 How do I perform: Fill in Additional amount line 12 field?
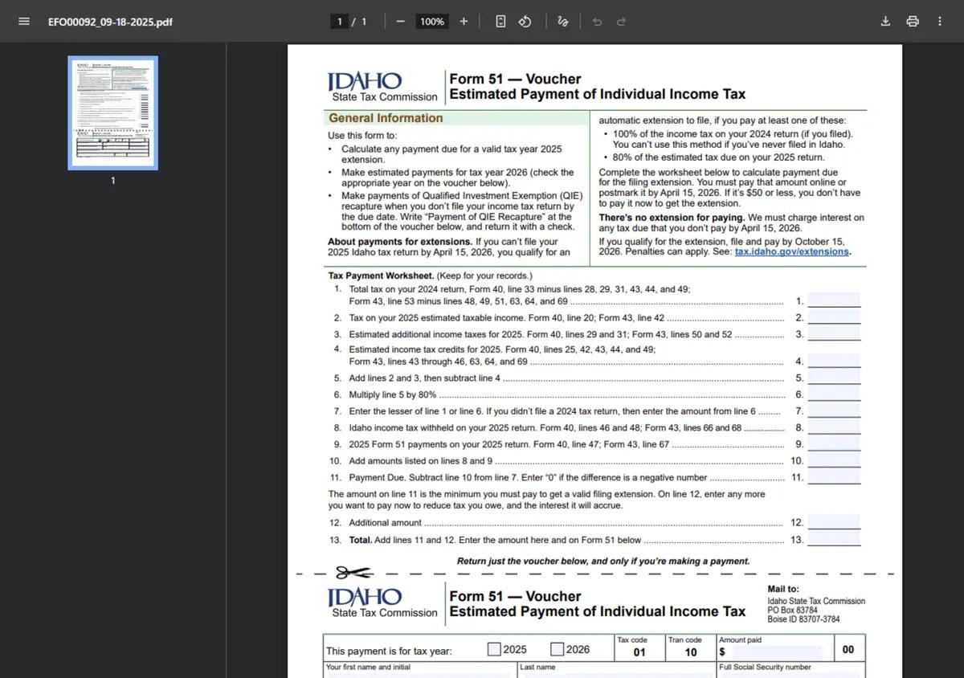(834, 522)
